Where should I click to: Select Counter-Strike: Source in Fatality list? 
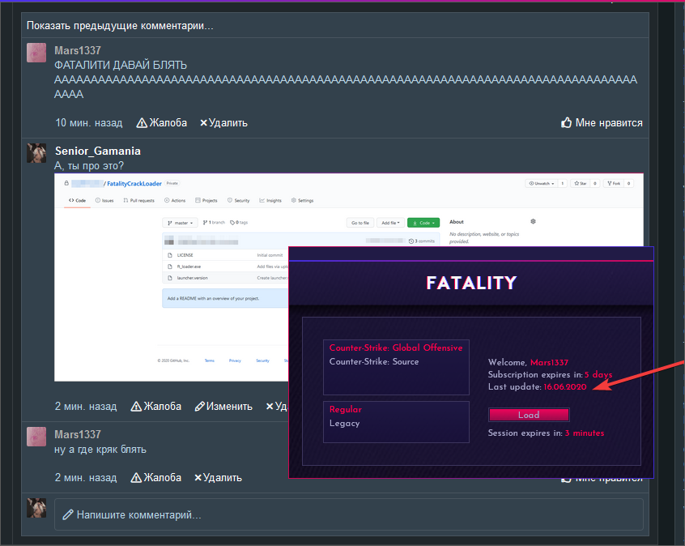[374, 361]
